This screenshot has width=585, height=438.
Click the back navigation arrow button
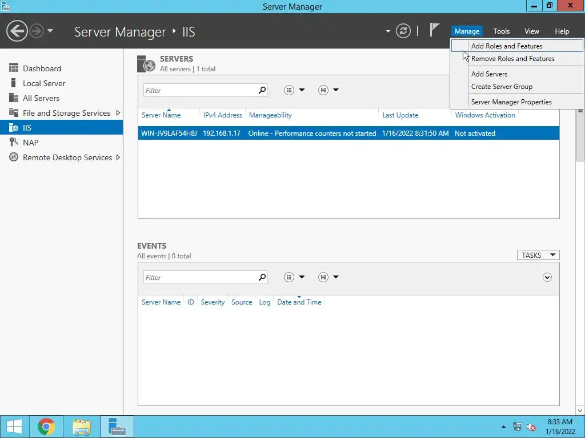[x=17, y=31]
